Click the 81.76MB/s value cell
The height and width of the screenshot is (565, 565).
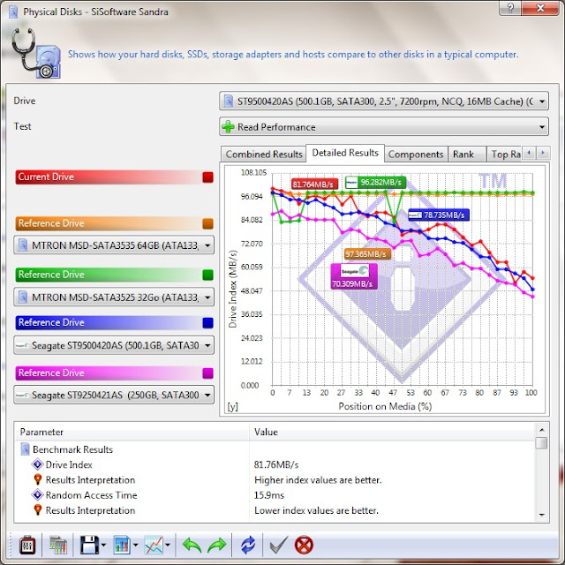click(276, 464)
